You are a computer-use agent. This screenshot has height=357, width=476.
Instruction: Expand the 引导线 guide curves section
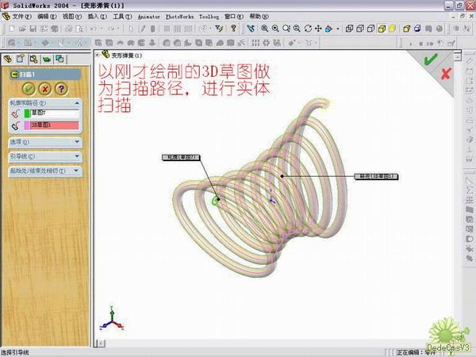click(44, 156)
